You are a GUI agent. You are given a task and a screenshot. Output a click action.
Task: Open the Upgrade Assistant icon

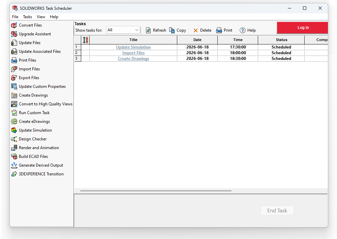[14, 34]
